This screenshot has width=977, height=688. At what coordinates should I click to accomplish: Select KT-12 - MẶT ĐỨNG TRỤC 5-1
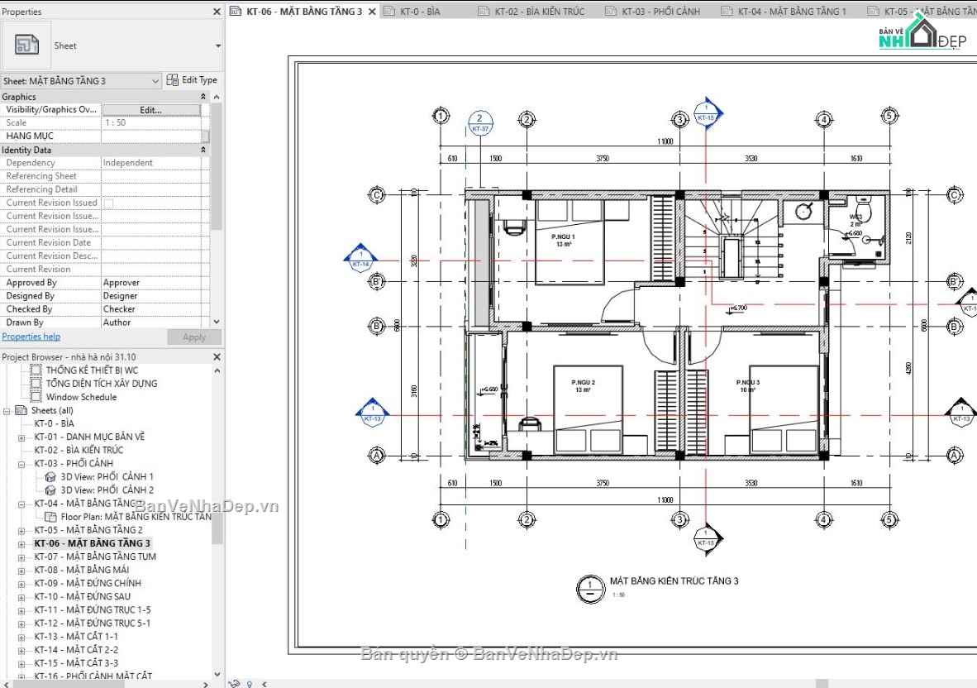[93, 623]
